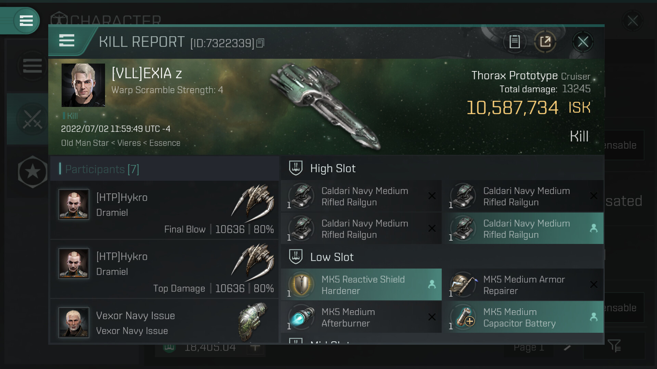
Task: Collapse the High Slot section
Action: [296, 168]
